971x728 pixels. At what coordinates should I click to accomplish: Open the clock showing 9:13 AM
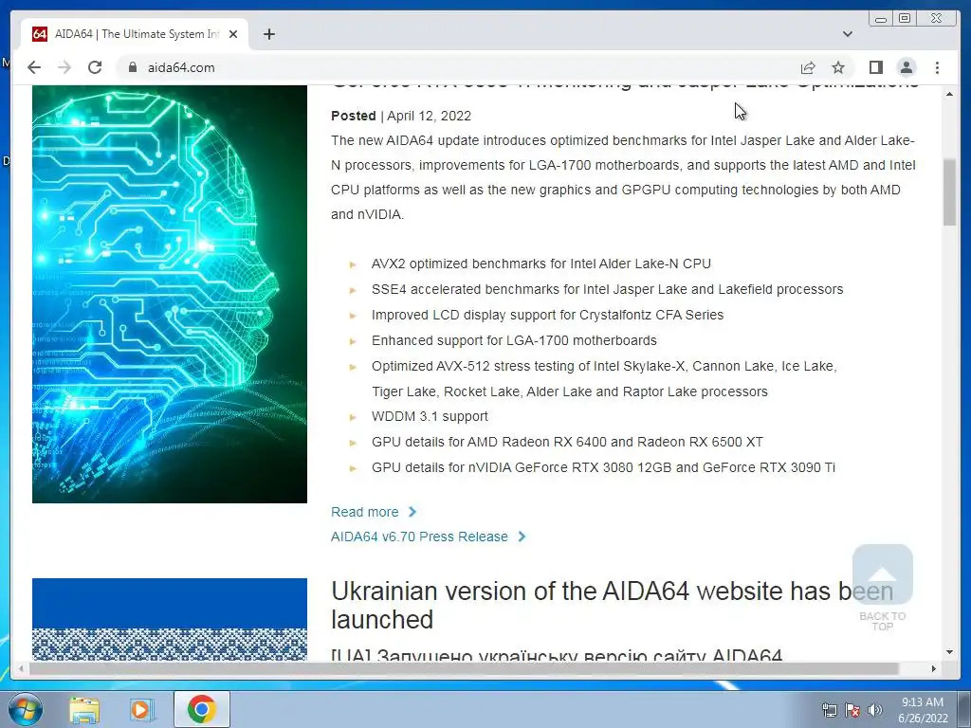pyautogui.click(x=923, y=710)
